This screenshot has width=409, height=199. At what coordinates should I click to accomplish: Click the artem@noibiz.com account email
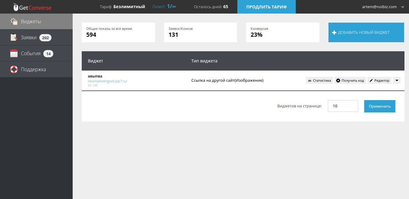(379, 7)
